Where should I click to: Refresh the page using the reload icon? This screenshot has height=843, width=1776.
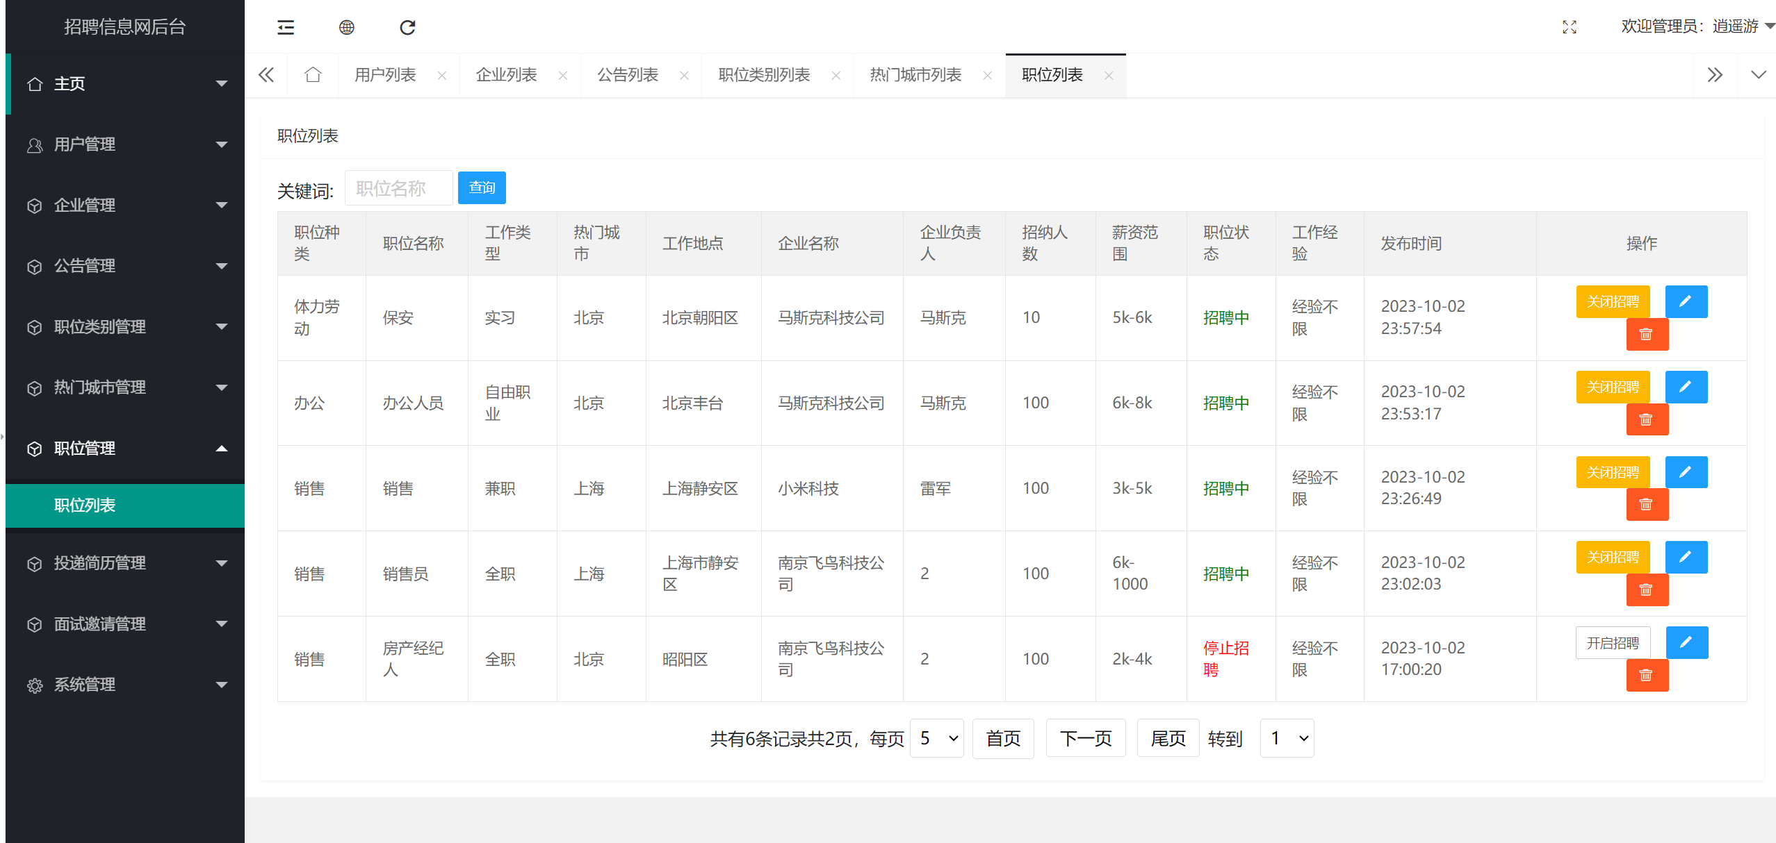click(407, 27)
